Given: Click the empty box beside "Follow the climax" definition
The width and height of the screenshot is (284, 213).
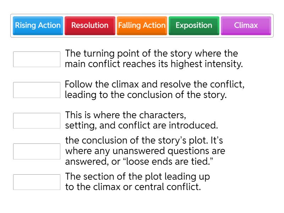Looking at the screenshot, I should point(37,90).
